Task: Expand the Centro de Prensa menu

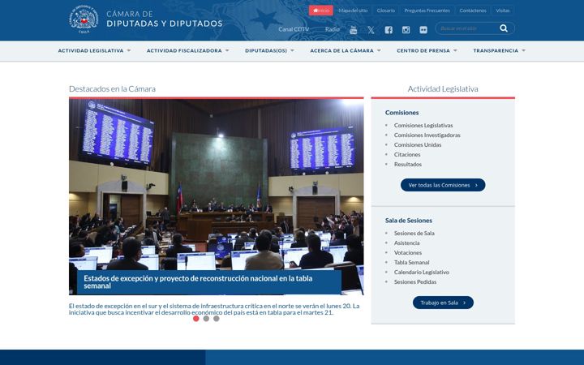Action: [427, 50]
